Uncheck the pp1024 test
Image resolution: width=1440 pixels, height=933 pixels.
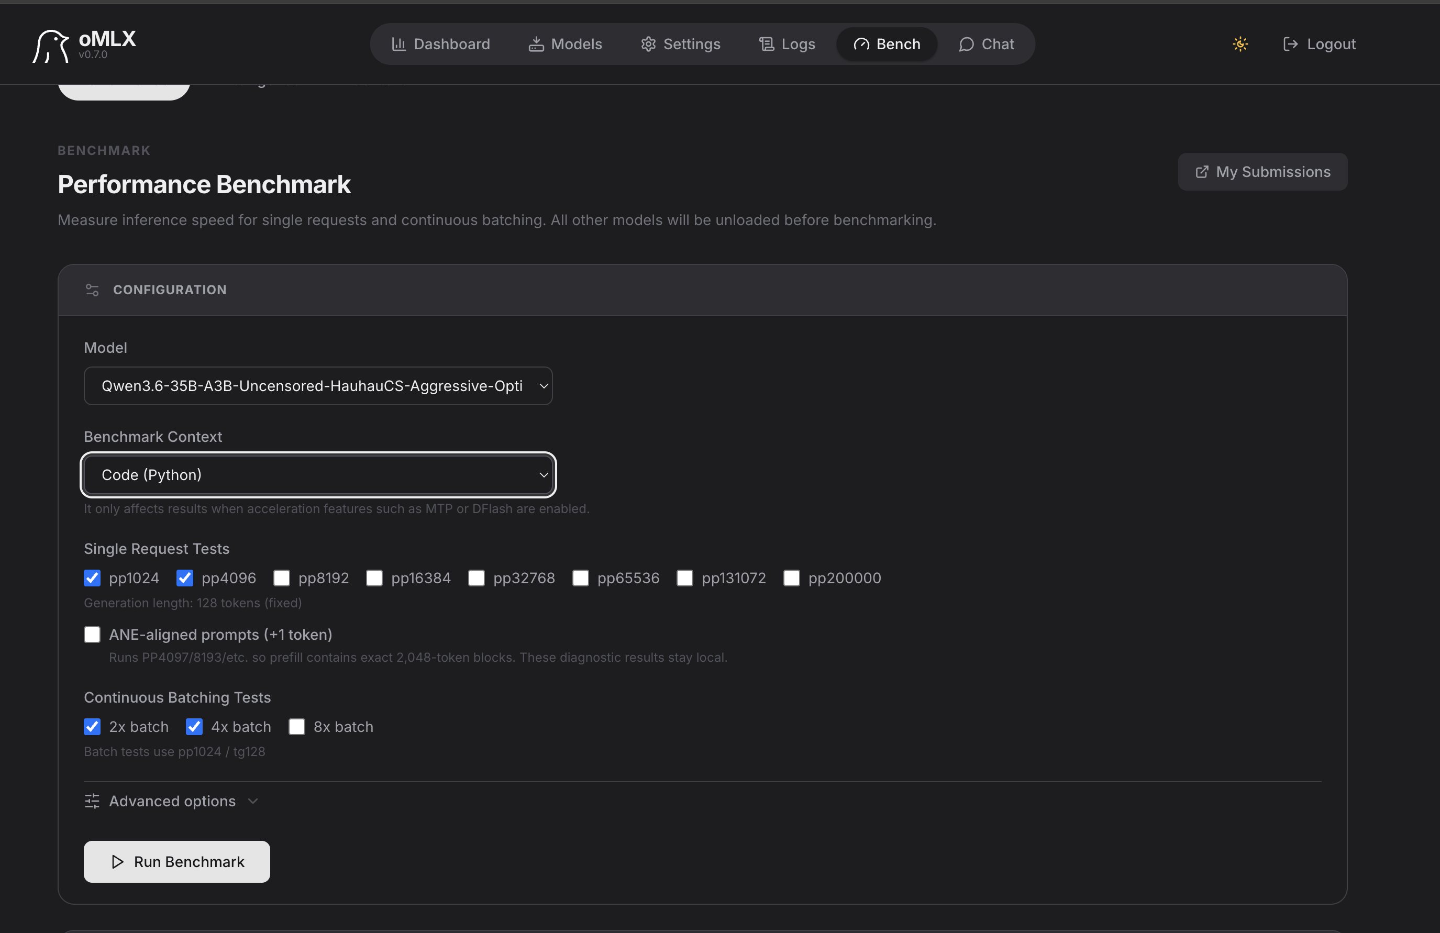(x=92, y=578)
